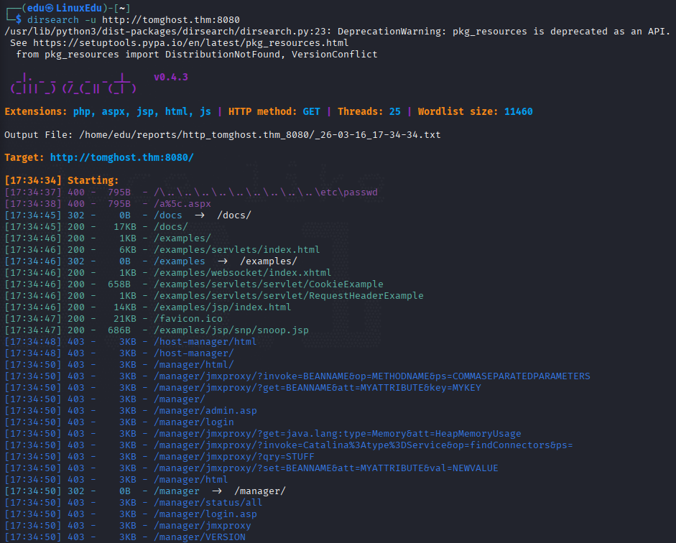Click the /examples/jsp/index.html path

(223, 307)
